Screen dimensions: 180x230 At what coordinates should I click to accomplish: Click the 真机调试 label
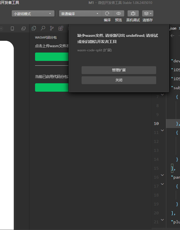133,20
